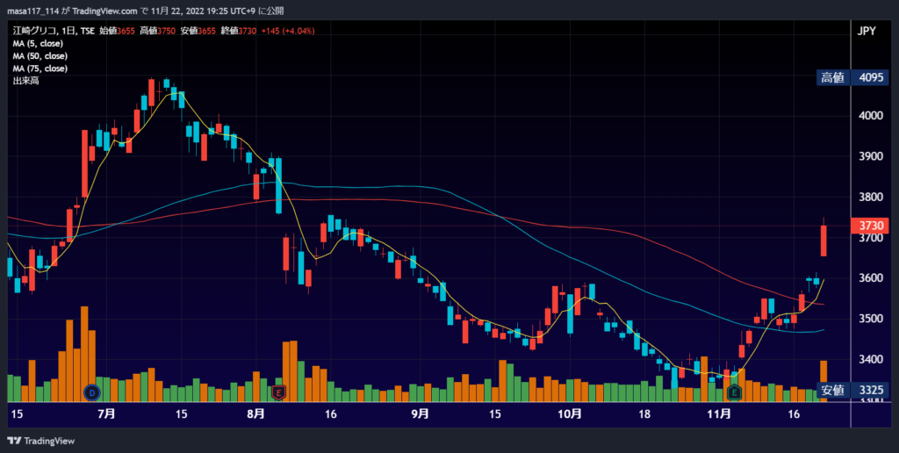Click the TradingView logo at the bottom left
This screenshot has height=453, width=899.
(40, 441)
